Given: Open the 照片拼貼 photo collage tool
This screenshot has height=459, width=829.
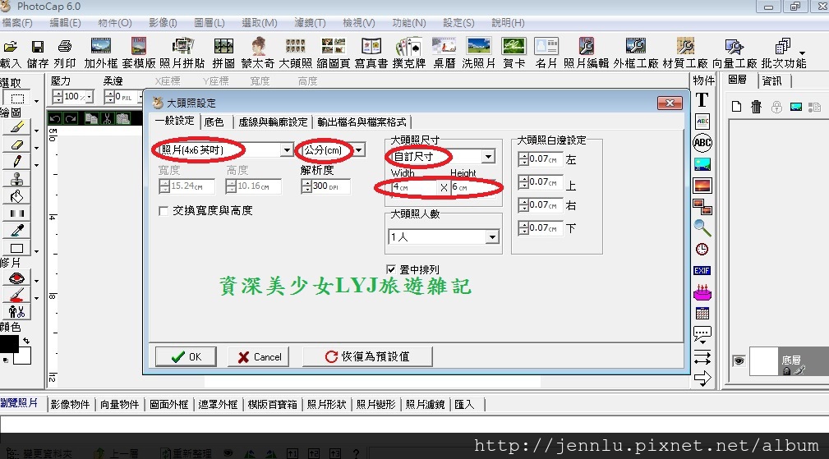Looking at the screenshot, I should tap(182, 53).
